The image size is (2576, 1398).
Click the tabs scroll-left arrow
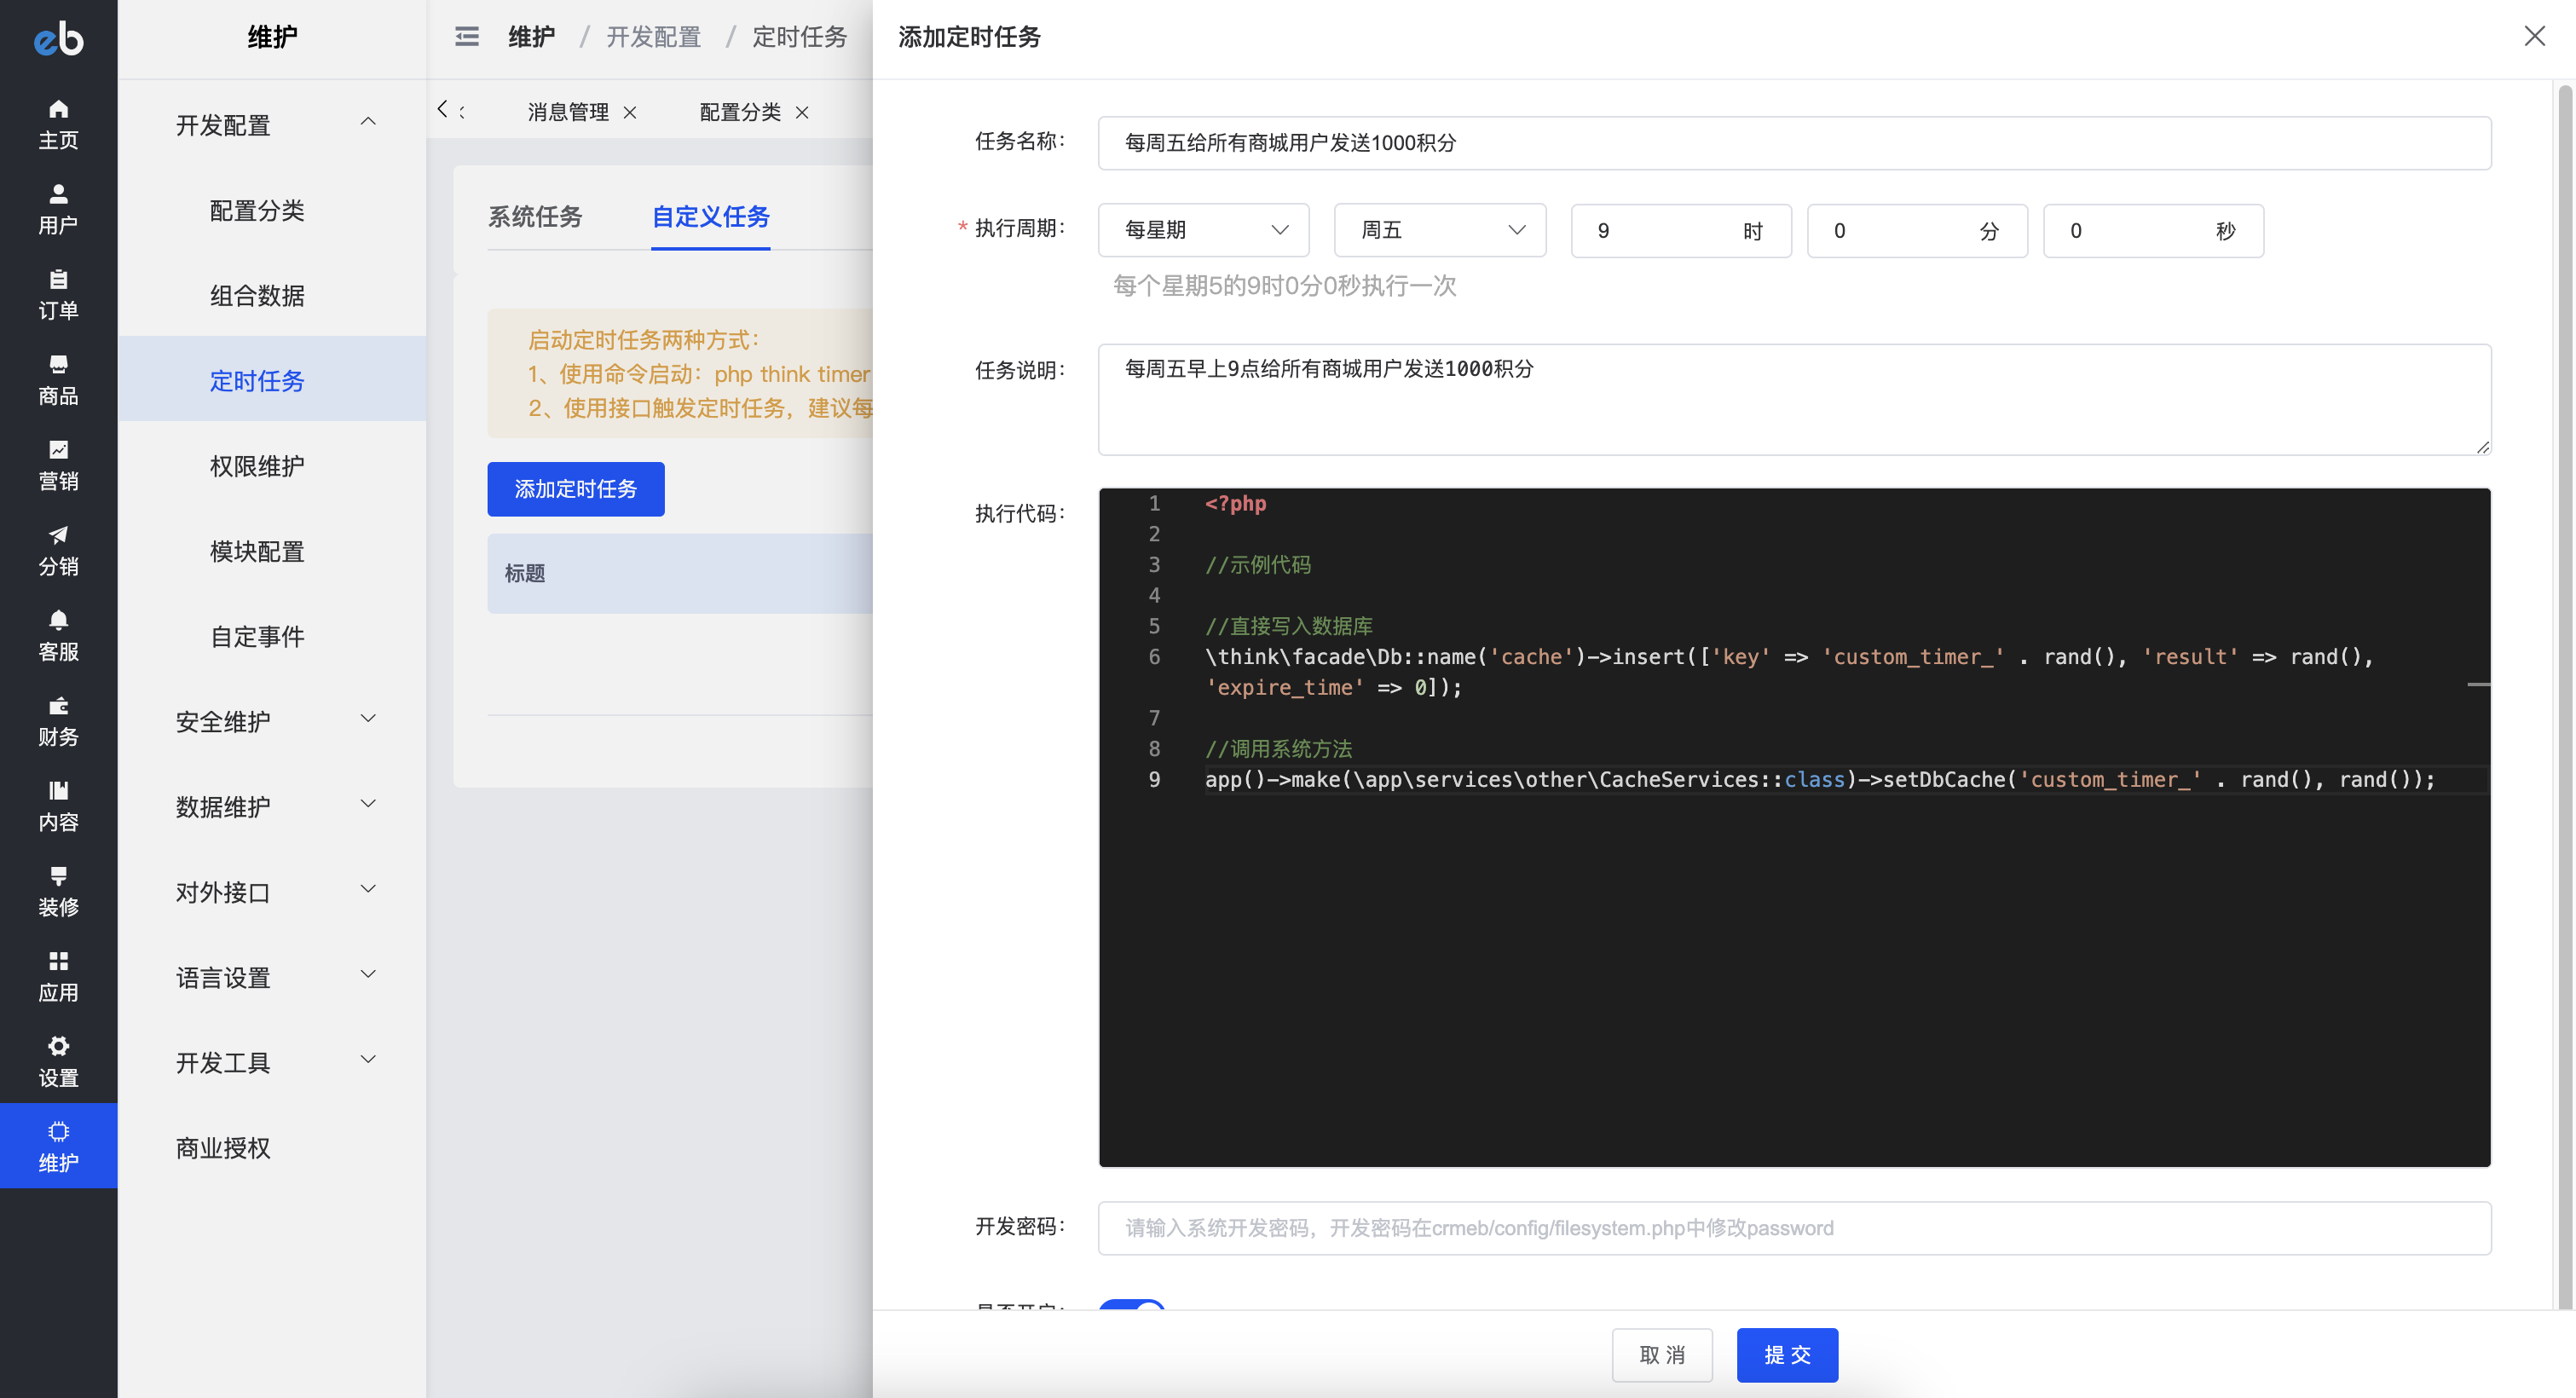[443, 109]
